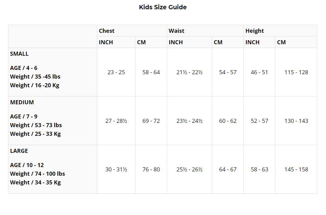Viewport: 326px width, 215px height.
Task: Select the Chest column header
Action: click(106, 31)
